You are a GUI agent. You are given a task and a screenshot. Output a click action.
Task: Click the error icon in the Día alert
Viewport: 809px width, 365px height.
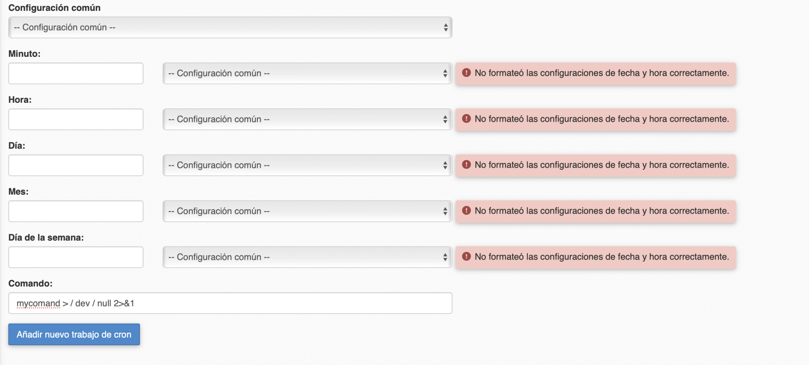tap(466, 165)
